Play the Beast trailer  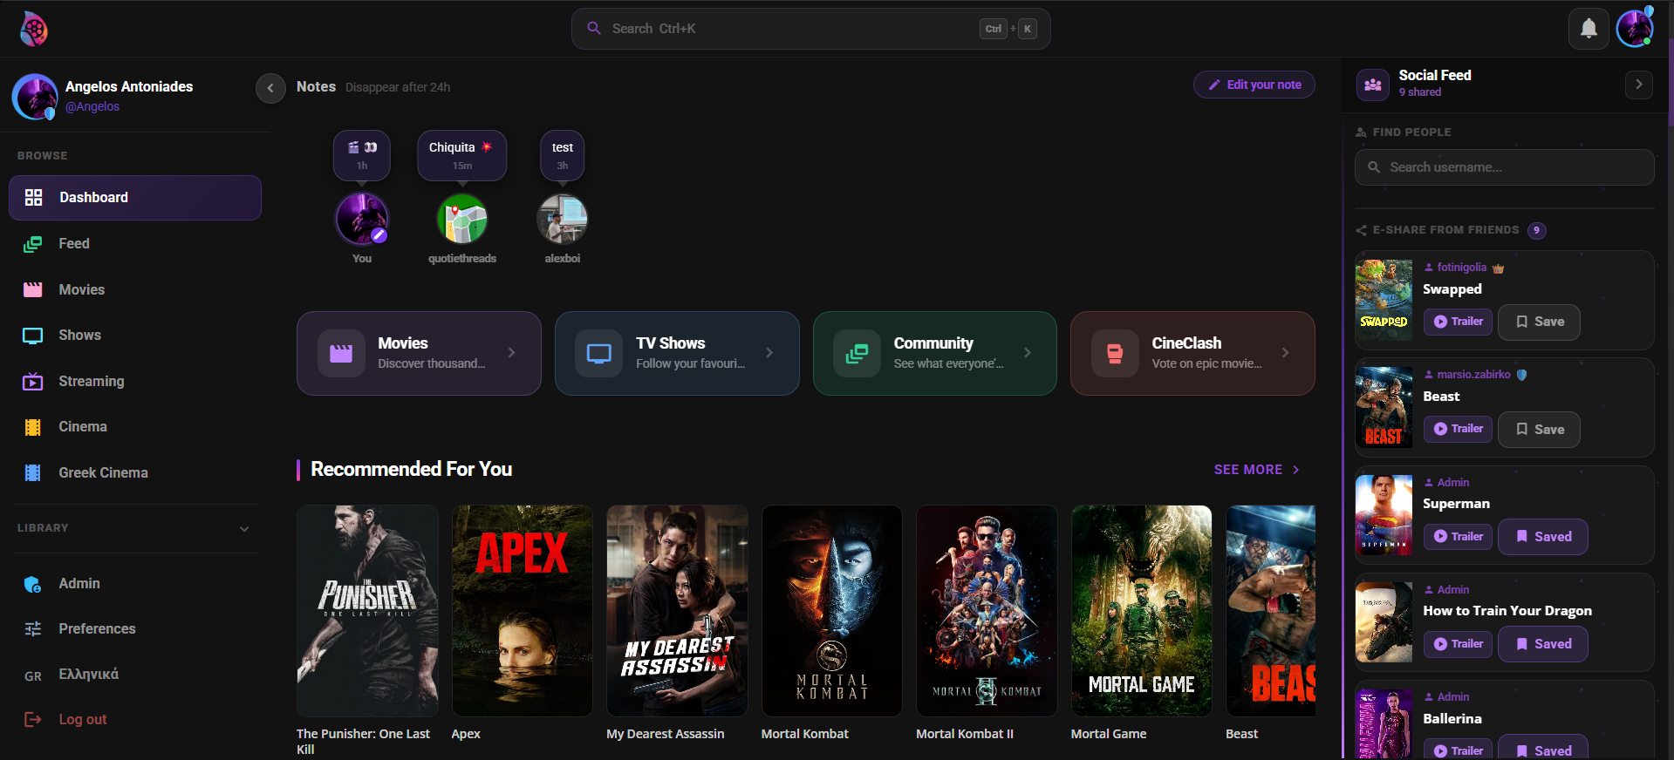[x=1459, y=429]
